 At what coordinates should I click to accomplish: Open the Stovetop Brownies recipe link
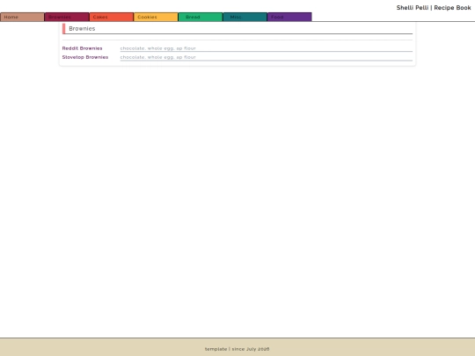pyautogui.click(x=85, y=57)
